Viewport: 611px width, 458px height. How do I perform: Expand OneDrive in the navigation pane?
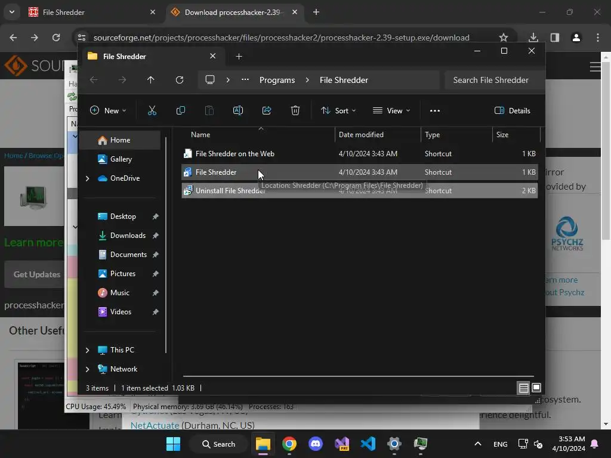click(x=87, y=178)
